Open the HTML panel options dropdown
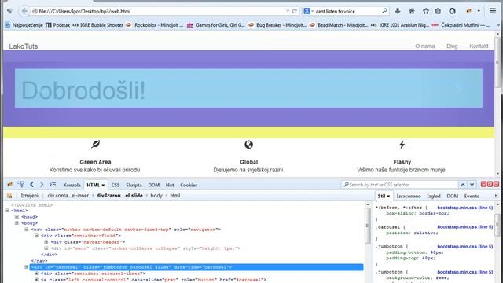 click(x=103, y=186)
